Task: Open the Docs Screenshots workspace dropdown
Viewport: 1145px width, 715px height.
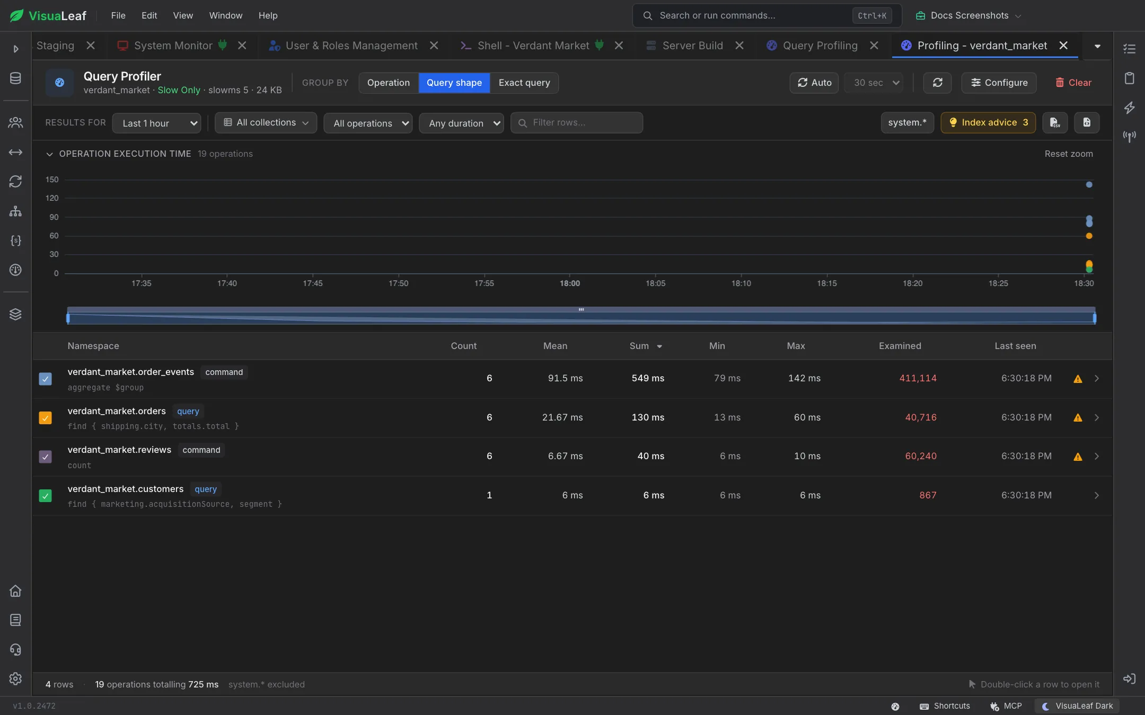Action: pyautogui.click(x=968, y=15)
